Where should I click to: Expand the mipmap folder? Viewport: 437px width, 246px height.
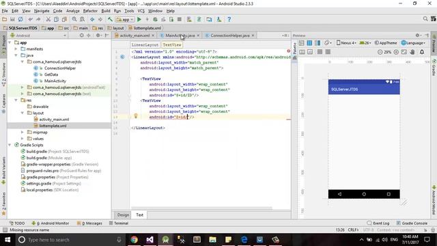[x=23, y=132]
